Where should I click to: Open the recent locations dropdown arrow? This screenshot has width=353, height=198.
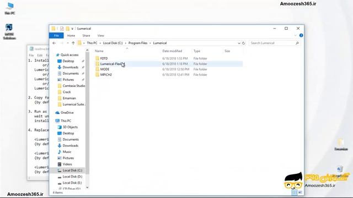[67, 43]
